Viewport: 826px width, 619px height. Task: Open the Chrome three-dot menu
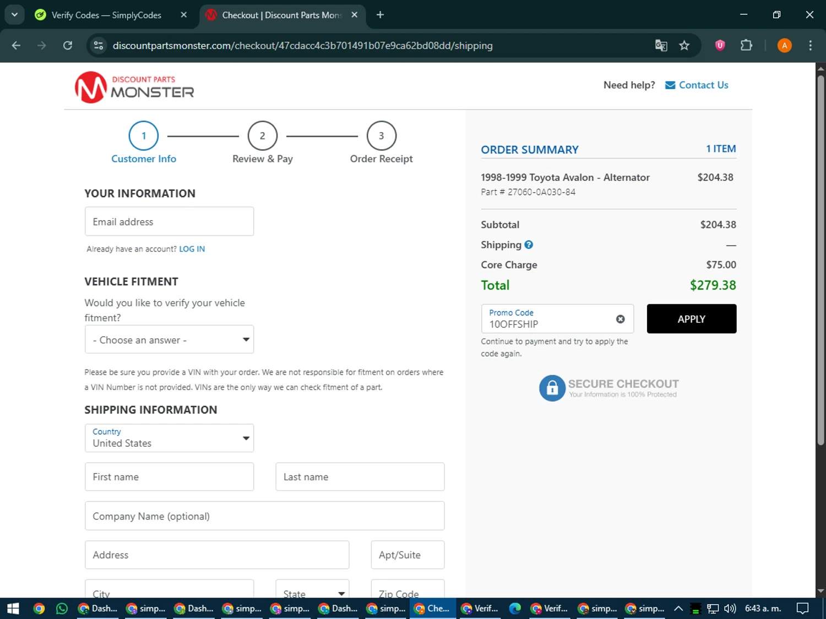(810, 46)
